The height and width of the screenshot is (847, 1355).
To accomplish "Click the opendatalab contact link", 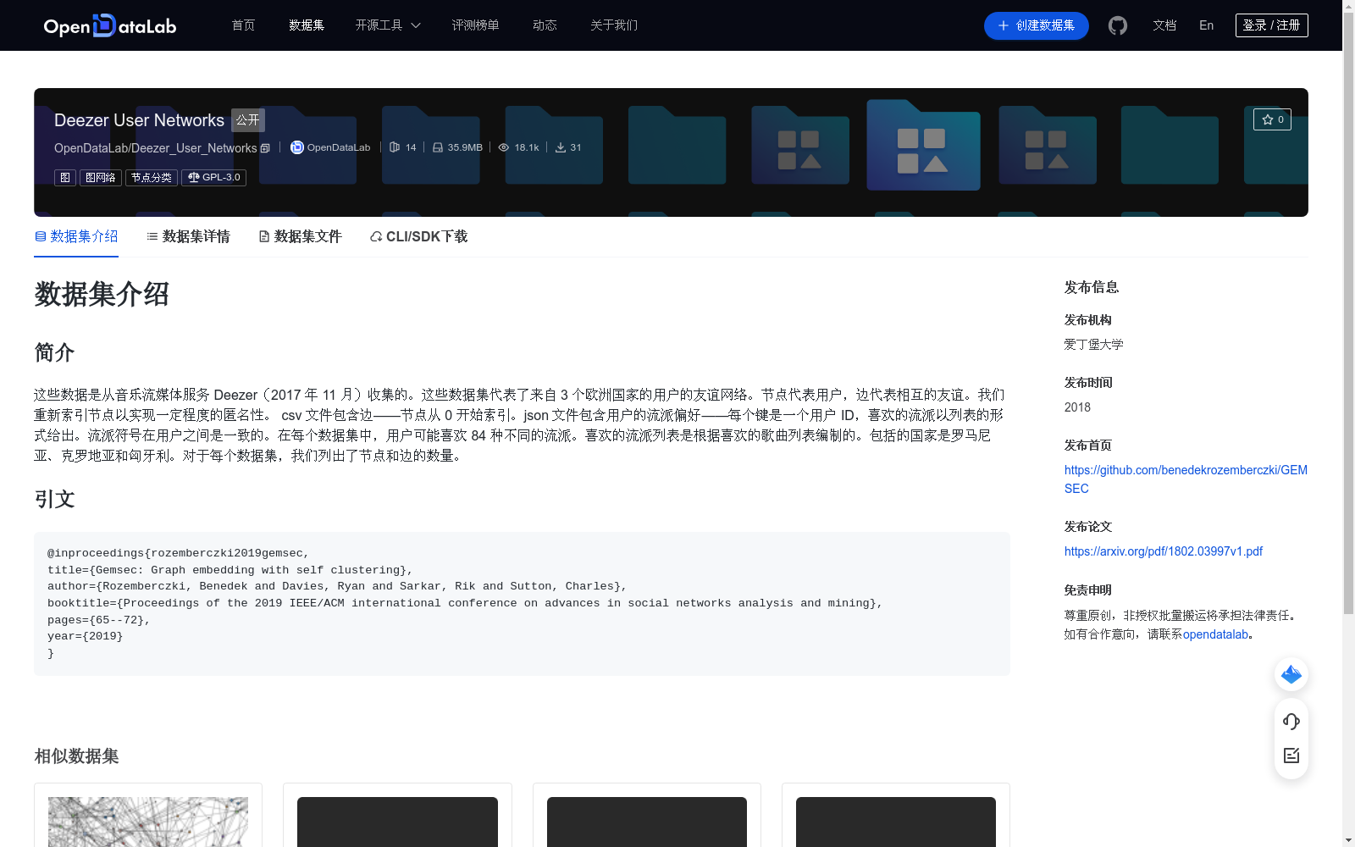I will (x=1215, y=634).
